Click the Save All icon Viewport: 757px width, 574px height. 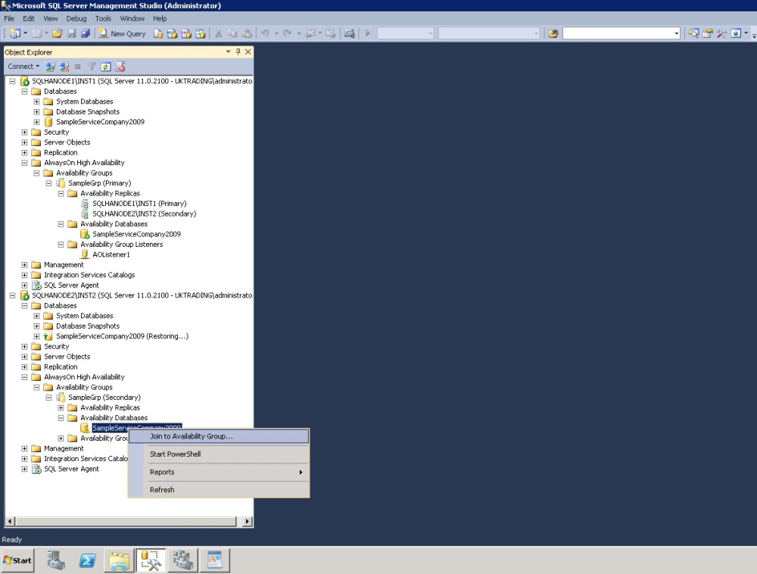(x=86, y=33)
